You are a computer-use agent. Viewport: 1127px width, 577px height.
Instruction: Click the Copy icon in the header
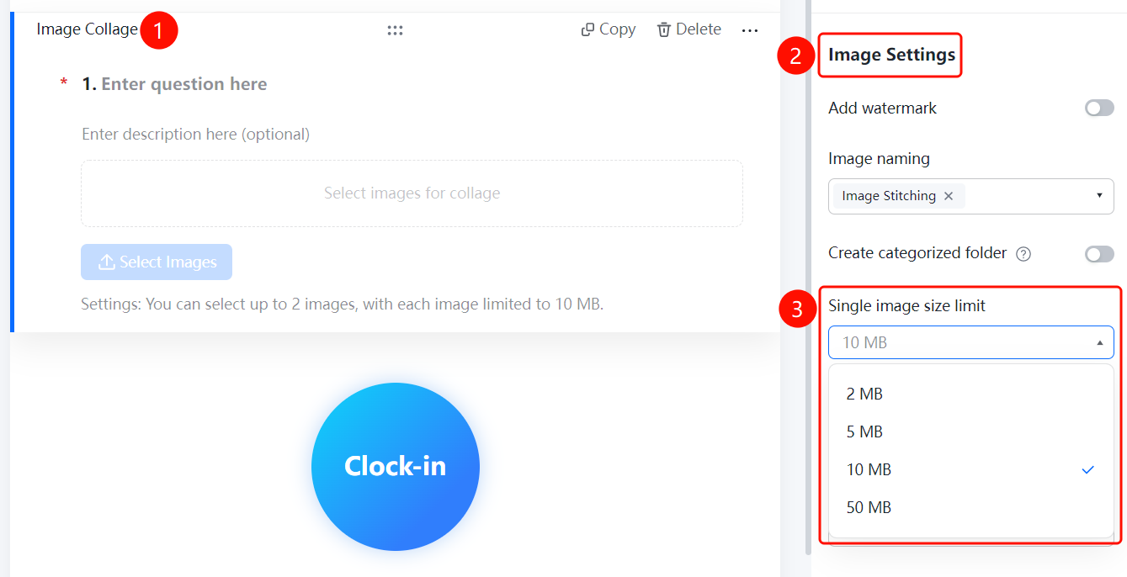tap(587, 30)
